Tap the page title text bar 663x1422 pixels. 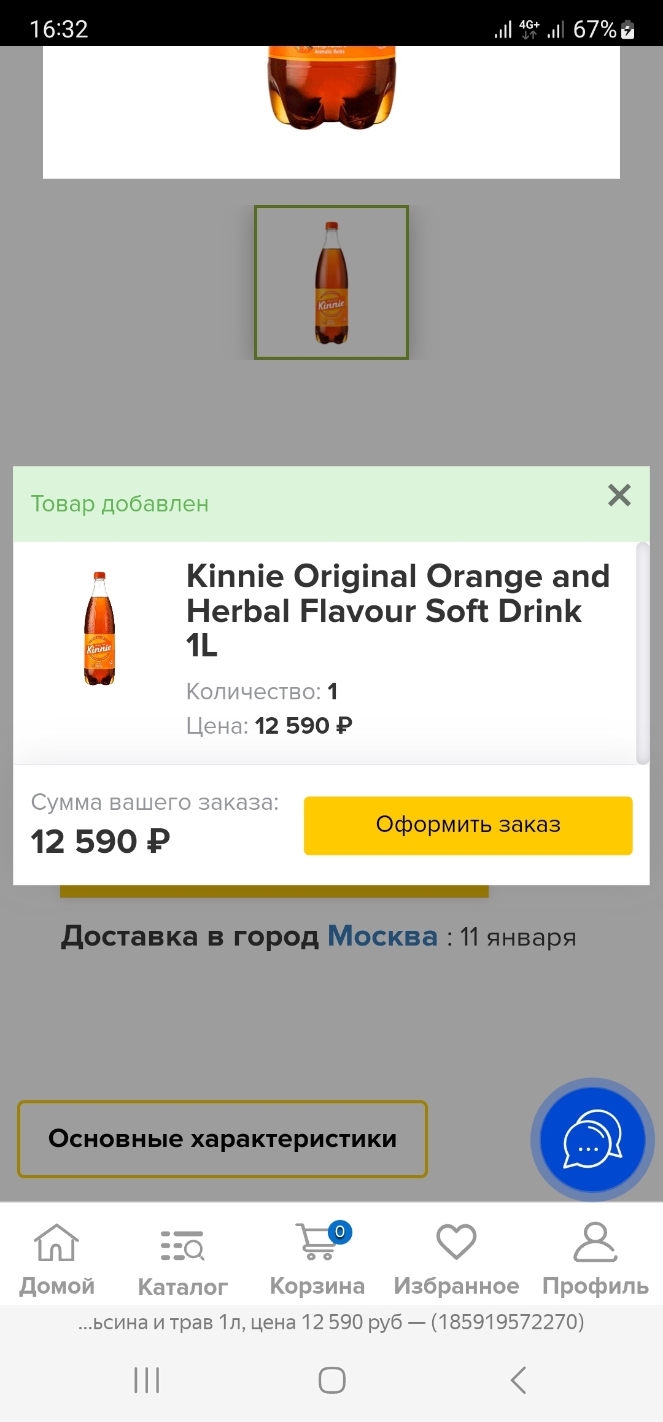tap(331, 1322)
